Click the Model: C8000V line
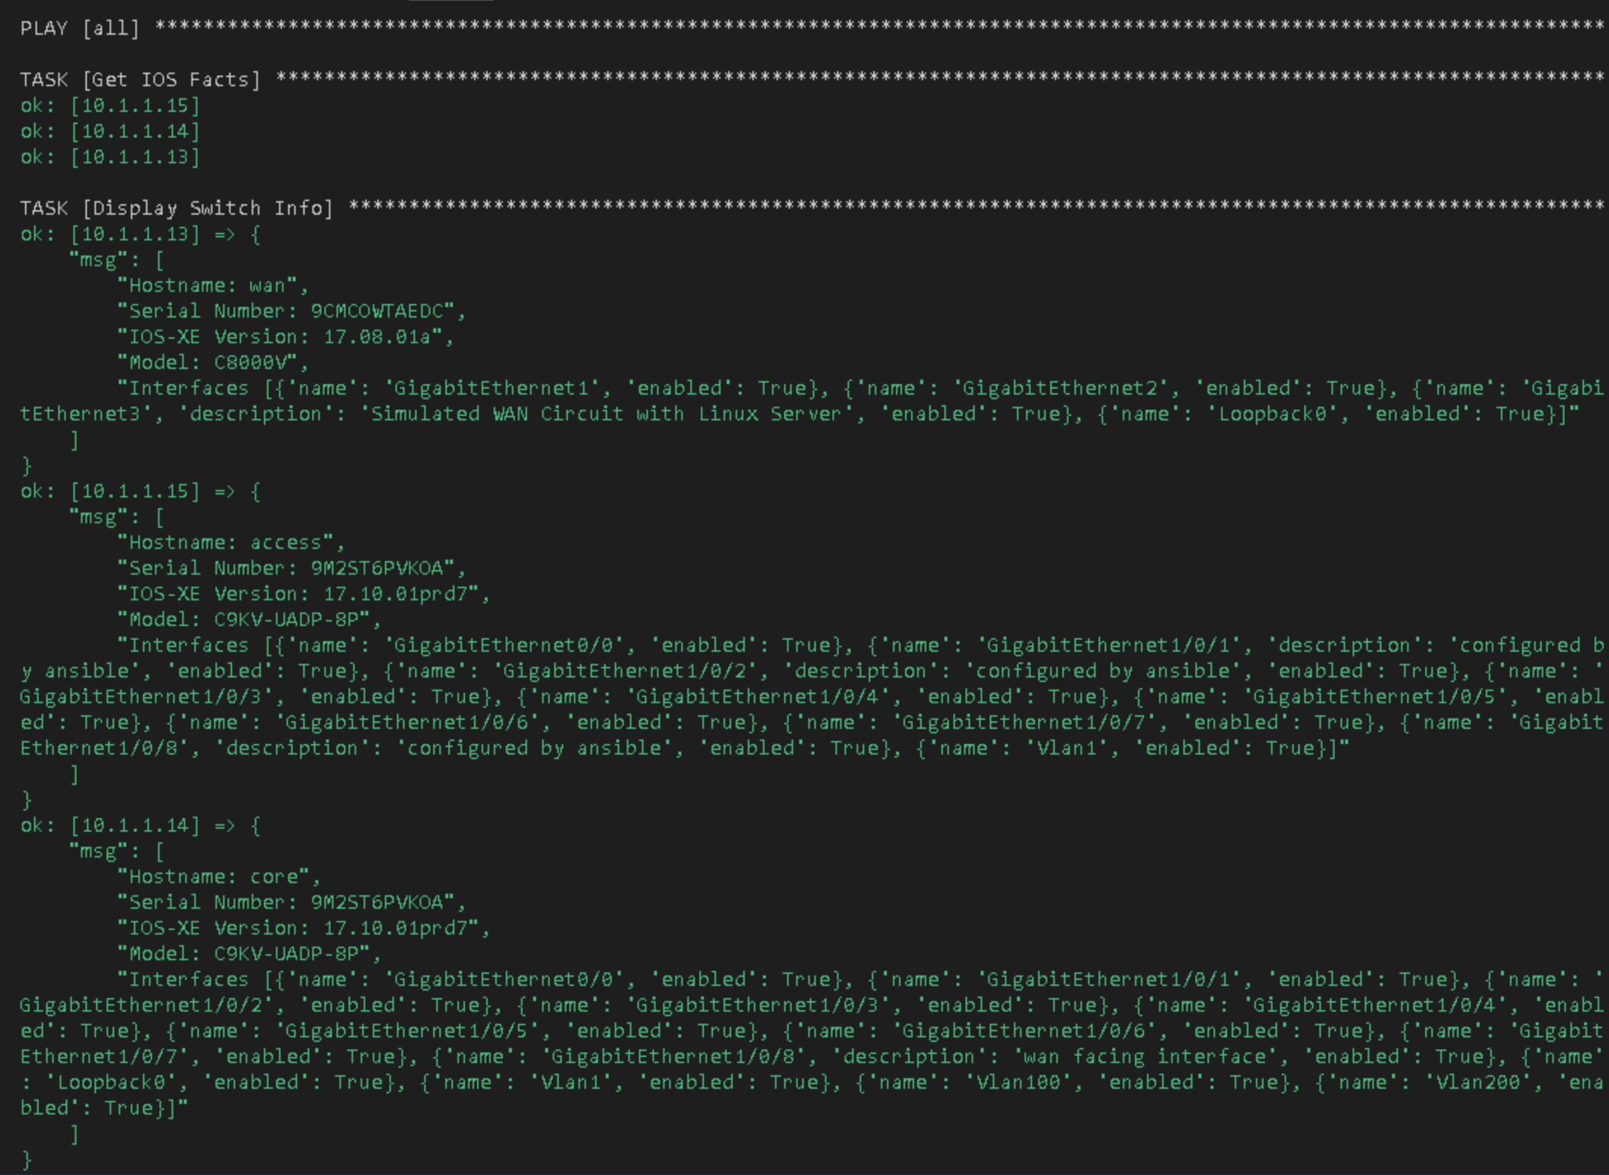Screen dimensions: 1609x1175 [212, 362]
